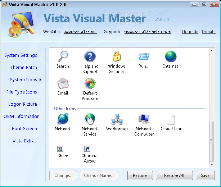
Task: Click the Upgrade link
Action: point(190,32)
